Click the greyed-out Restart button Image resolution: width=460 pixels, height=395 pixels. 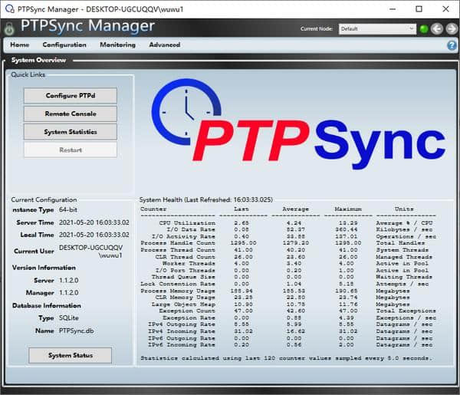coord(71,150)
